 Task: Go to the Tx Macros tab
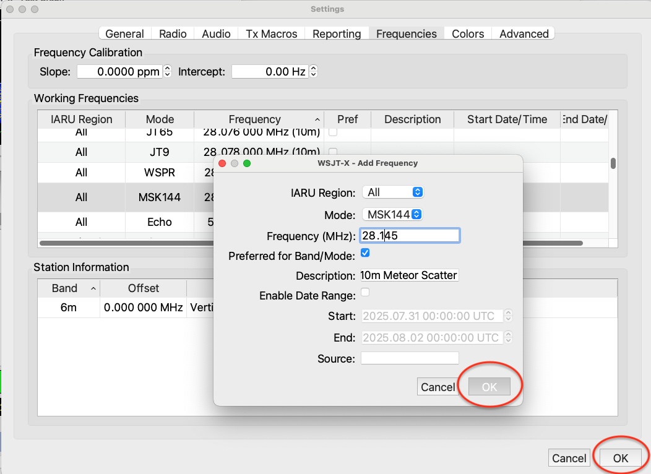click(271, 34)
